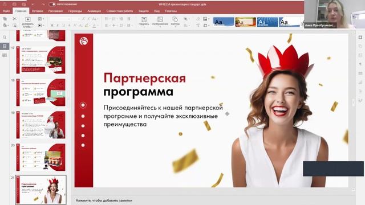Screen dimensions: 365x205
Task: Click the Добавить слайд button
Action: 28,22
